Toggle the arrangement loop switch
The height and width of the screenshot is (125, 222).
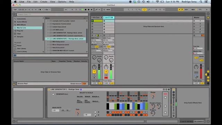tap(144, 10)
